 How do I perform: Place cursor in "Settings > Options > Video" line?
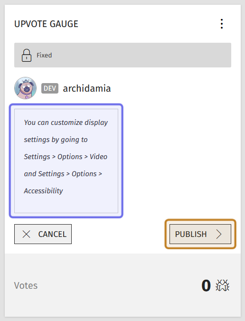click(x=66, y=157)
